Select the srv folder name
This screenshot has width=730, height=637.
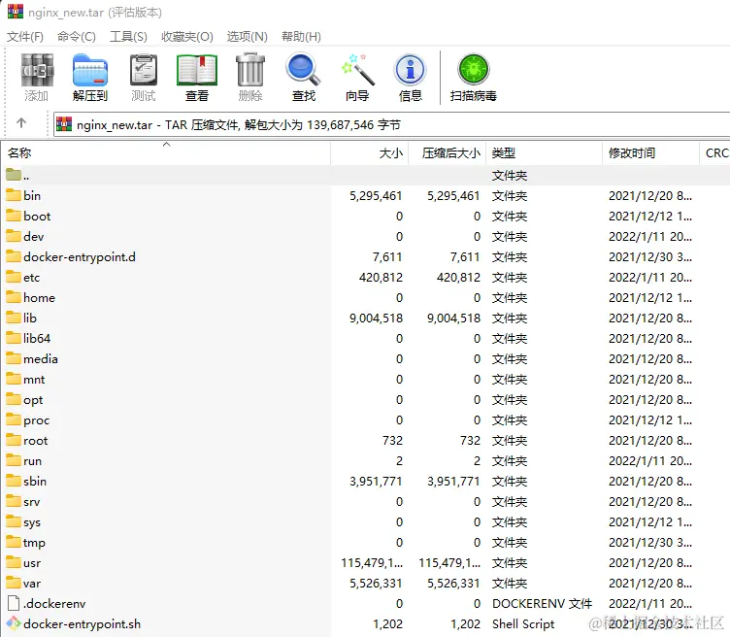[32, 502]
